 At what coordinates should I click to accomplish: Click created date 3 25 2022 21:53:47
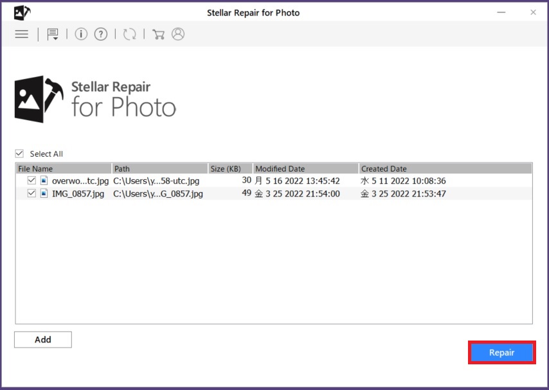[403, 193]
